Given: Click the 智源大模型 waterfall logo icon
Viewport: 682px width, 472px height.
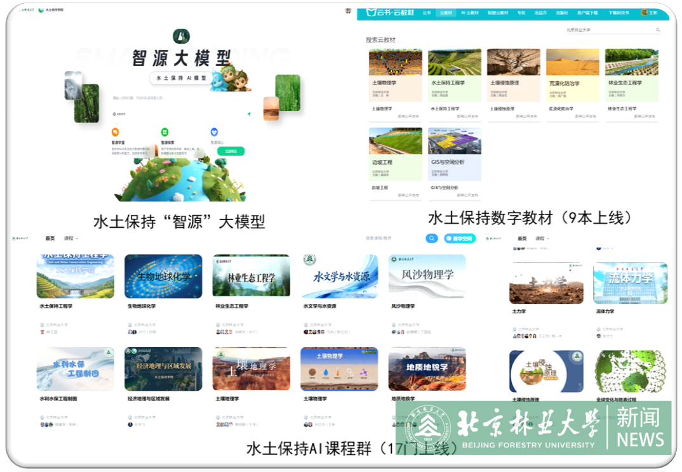Looking at the screenshot, I should 182,37.
